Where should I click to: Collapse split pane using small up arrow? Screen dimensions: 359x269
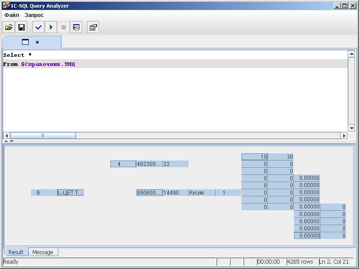(6, 141)
